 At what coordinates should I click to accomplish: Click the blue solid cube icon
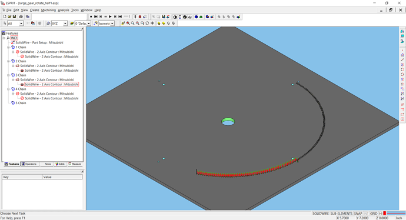tap(196, 17)
